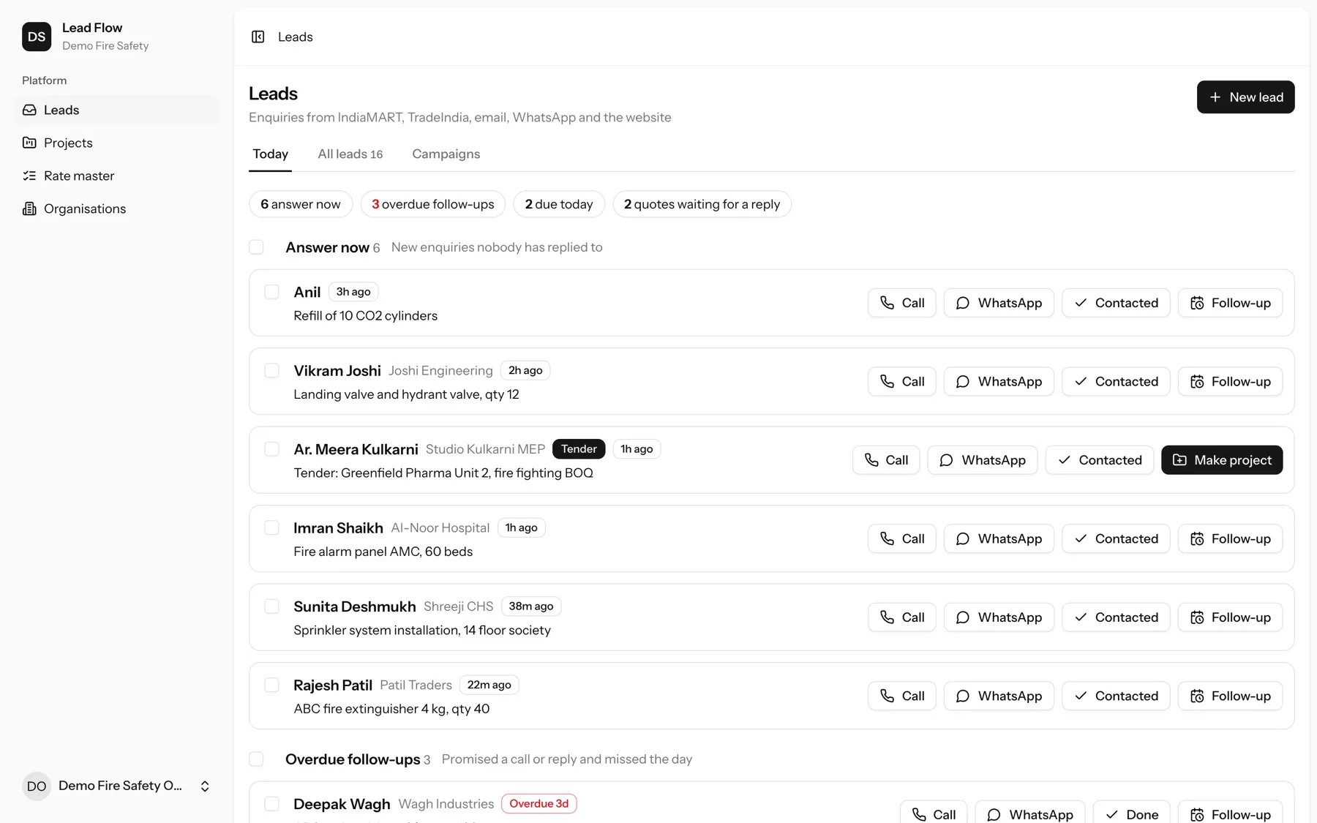Screen dimensions: 1317x823
Task: Tick the checkbox for Rajesh Patil
Action: coord(271,685)
